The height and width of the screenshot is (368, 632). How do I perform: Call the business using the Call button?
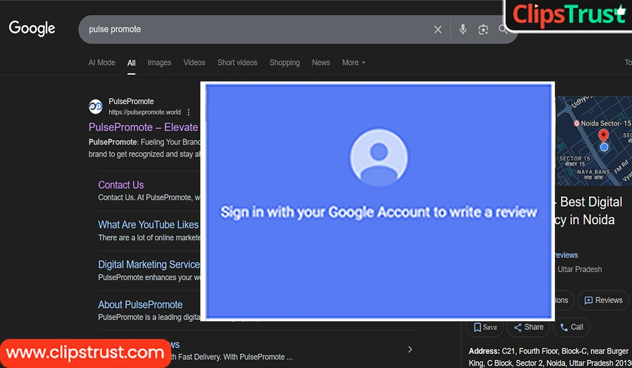point(571,327)
